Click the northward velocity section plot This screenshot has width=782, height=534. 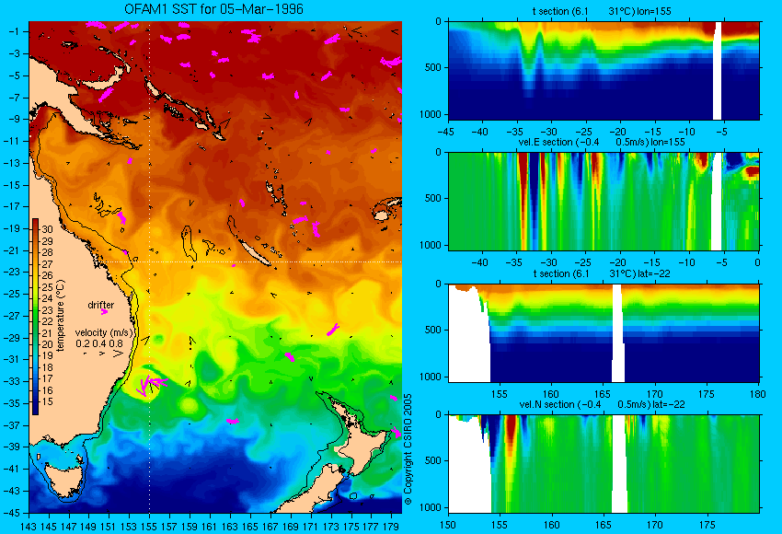coord(604,464)
